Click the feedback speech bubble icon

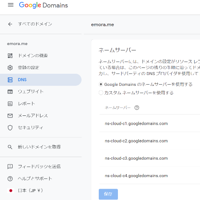10,167
